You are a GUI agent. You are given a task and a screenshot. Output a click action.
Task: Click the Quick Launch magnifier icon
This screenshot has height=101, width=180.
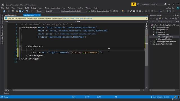(165, 4)
